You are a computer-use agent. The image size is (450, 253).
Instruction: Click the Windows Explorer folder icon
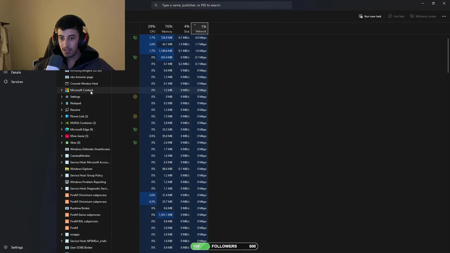(67, 169)
